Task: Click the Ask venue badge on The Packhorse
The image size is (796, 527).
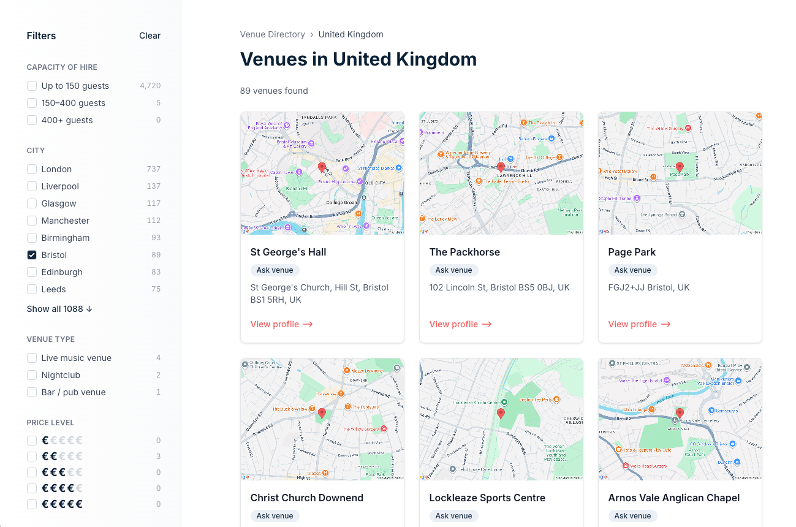Action: (453, 270)
